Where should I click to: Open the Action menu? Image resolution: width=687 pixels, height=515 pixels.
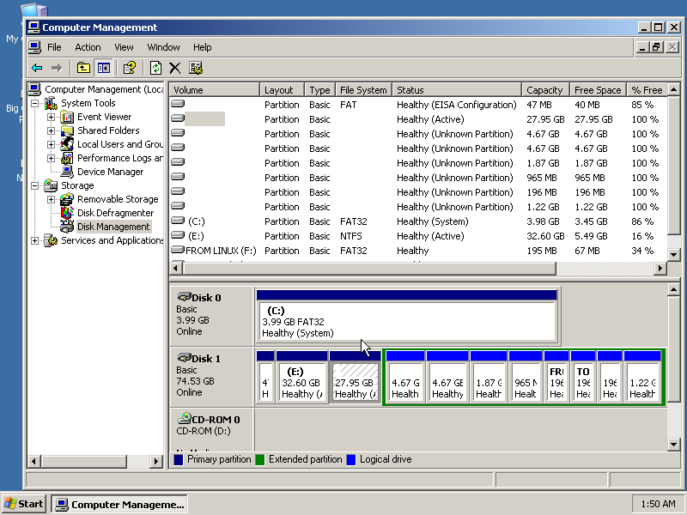click(88, 47)
